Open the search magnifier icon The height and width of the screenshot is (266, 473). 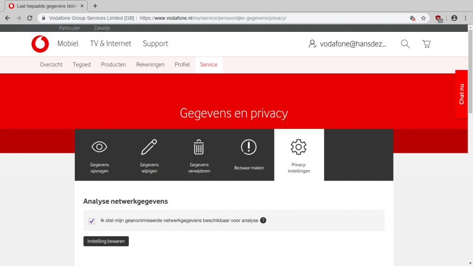tap(405, 44)
